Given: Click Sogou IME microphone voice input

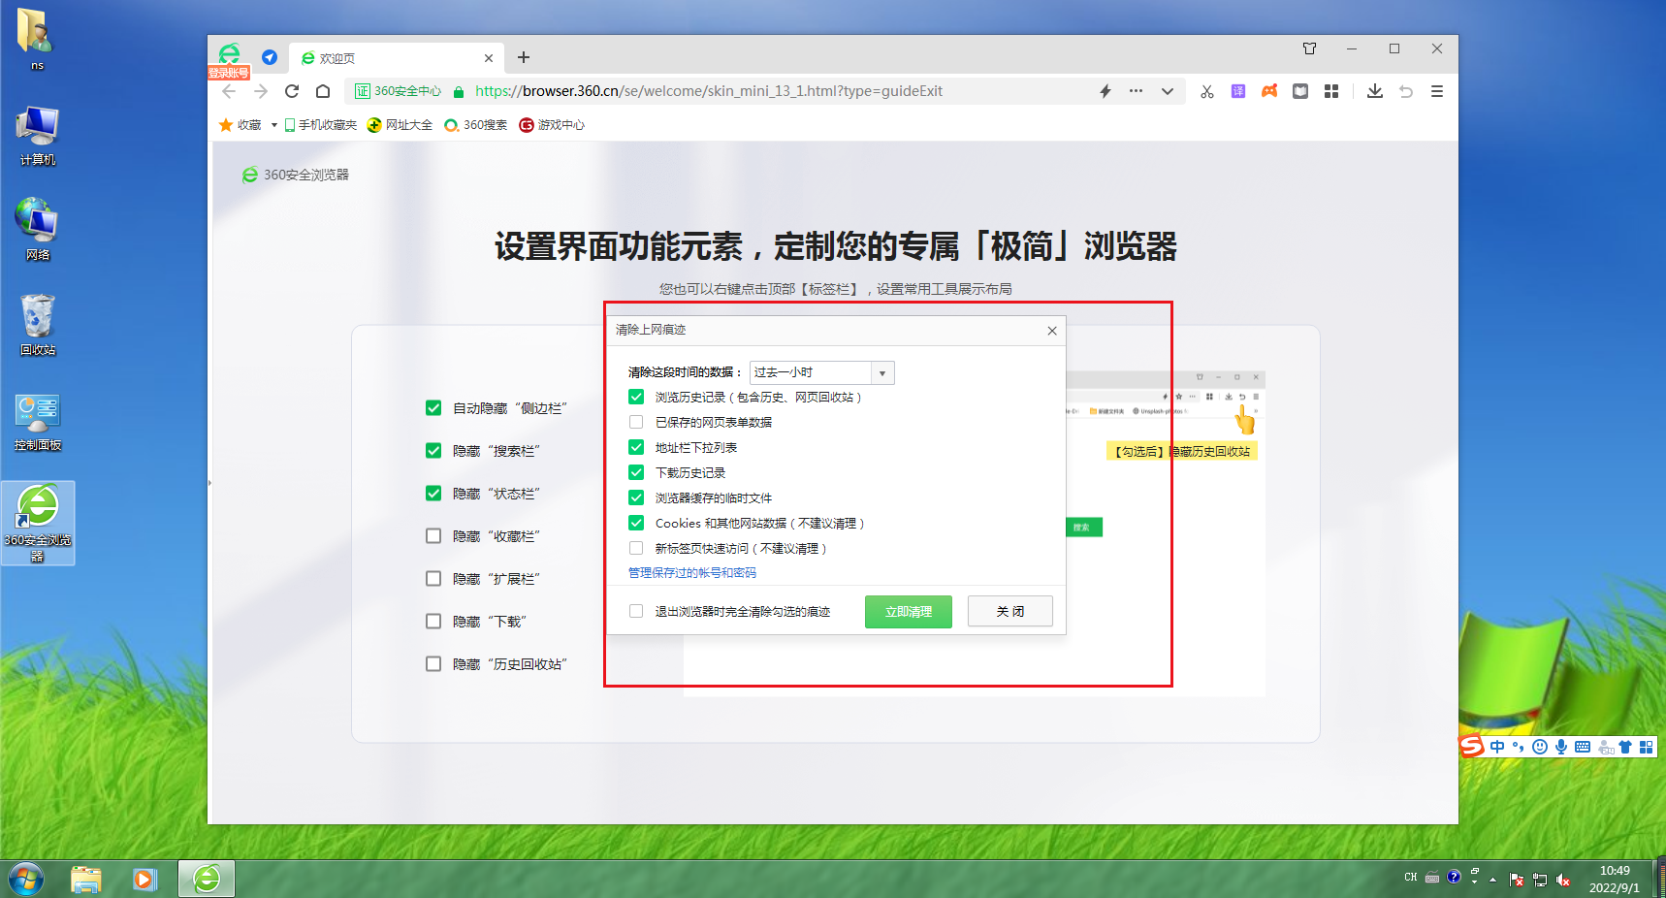Looking at the screenshot, I should (1561, 747).
